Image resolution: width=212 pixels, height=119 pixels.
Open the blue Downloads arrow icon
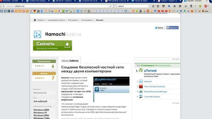point(169,6)
